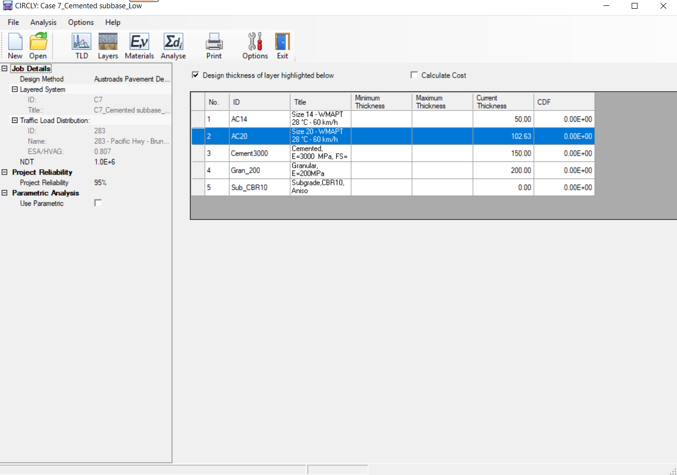
Task: Open the Help menu
Action: coord(113,22)
